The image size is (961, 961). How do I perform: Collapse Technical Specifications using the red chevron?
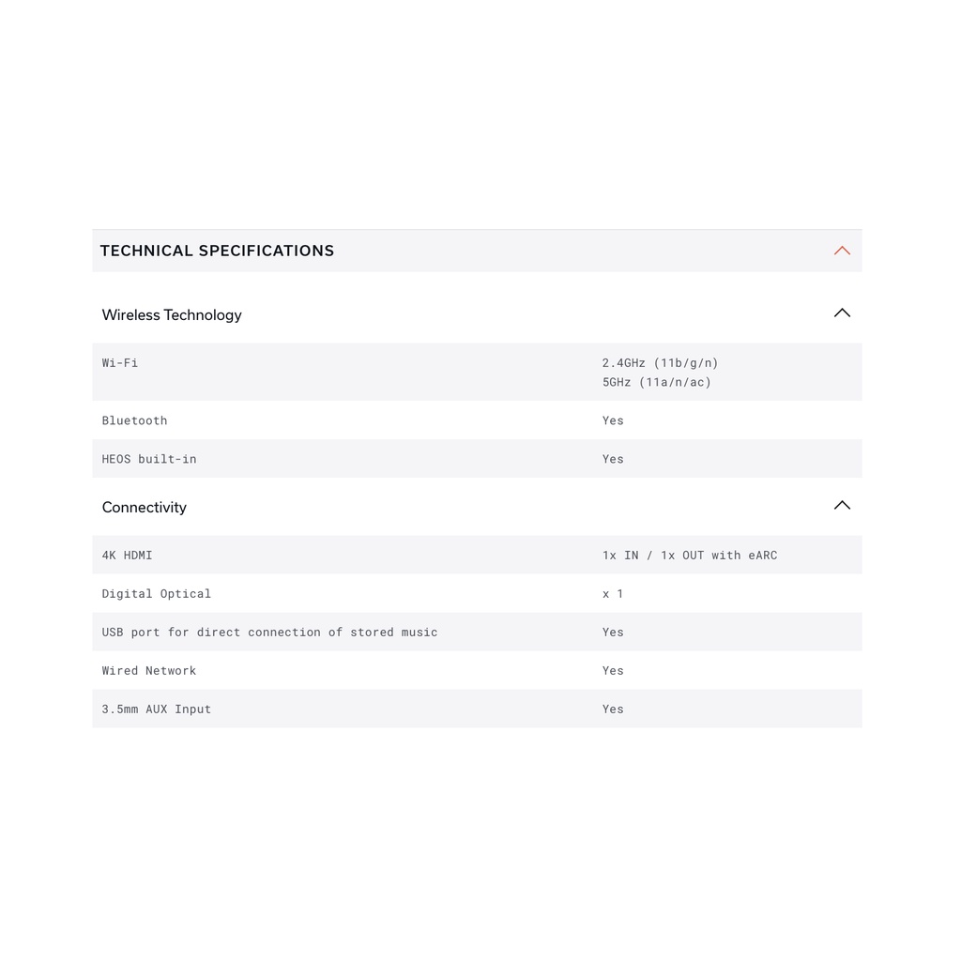[842, 251]
